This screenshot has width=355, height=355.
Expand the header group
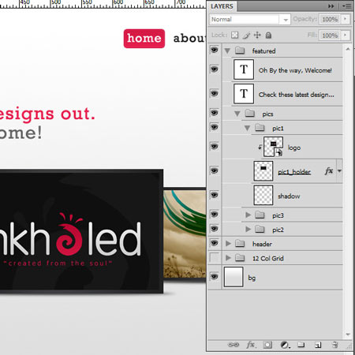coord(228,244)
